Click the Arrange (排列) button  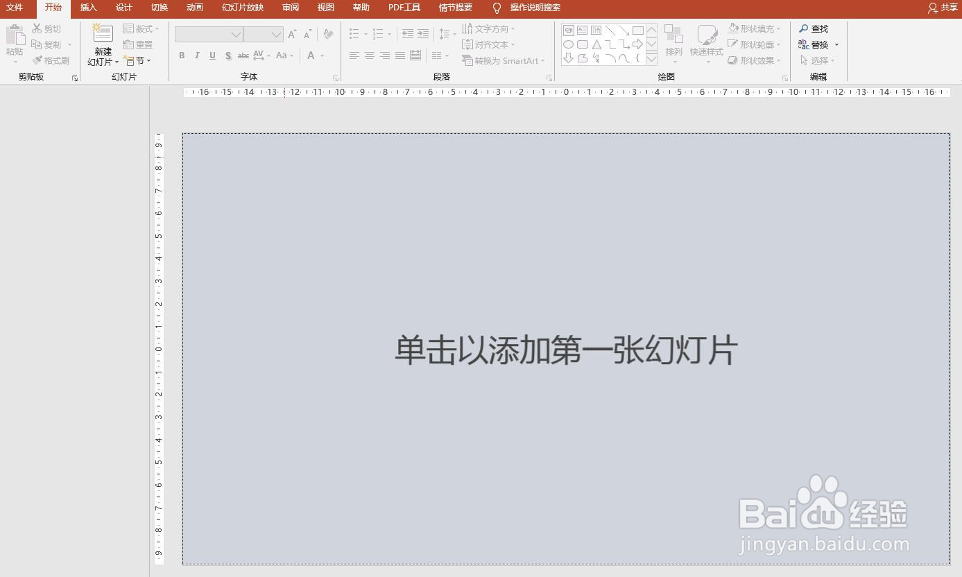coord(673,44)
